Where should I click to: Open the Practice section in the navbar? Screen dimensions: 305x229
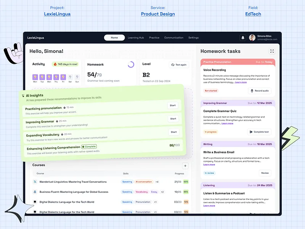[154, 37]
